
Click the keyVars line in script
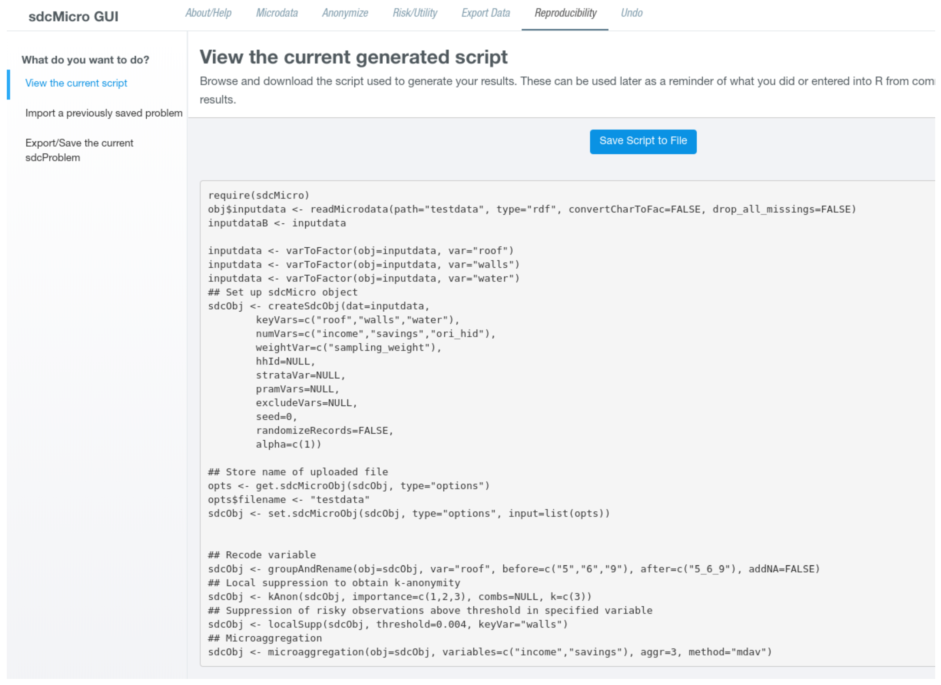pos(357,320)
